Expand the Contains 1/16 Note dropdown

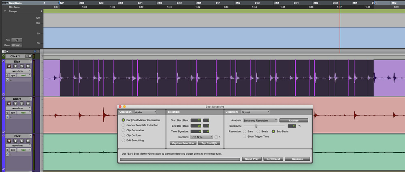coord(202,137)
